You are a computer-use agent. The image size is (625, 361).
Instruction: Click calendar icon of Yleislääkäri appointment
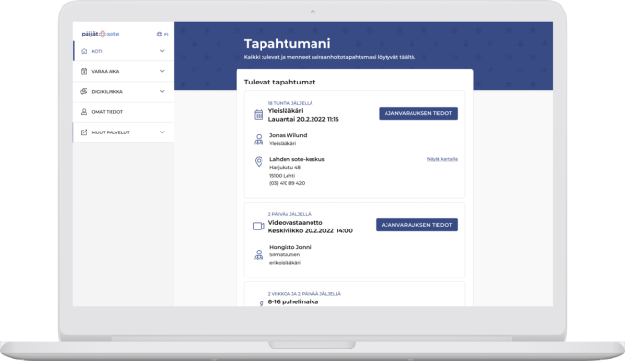(x=259, y=115)
